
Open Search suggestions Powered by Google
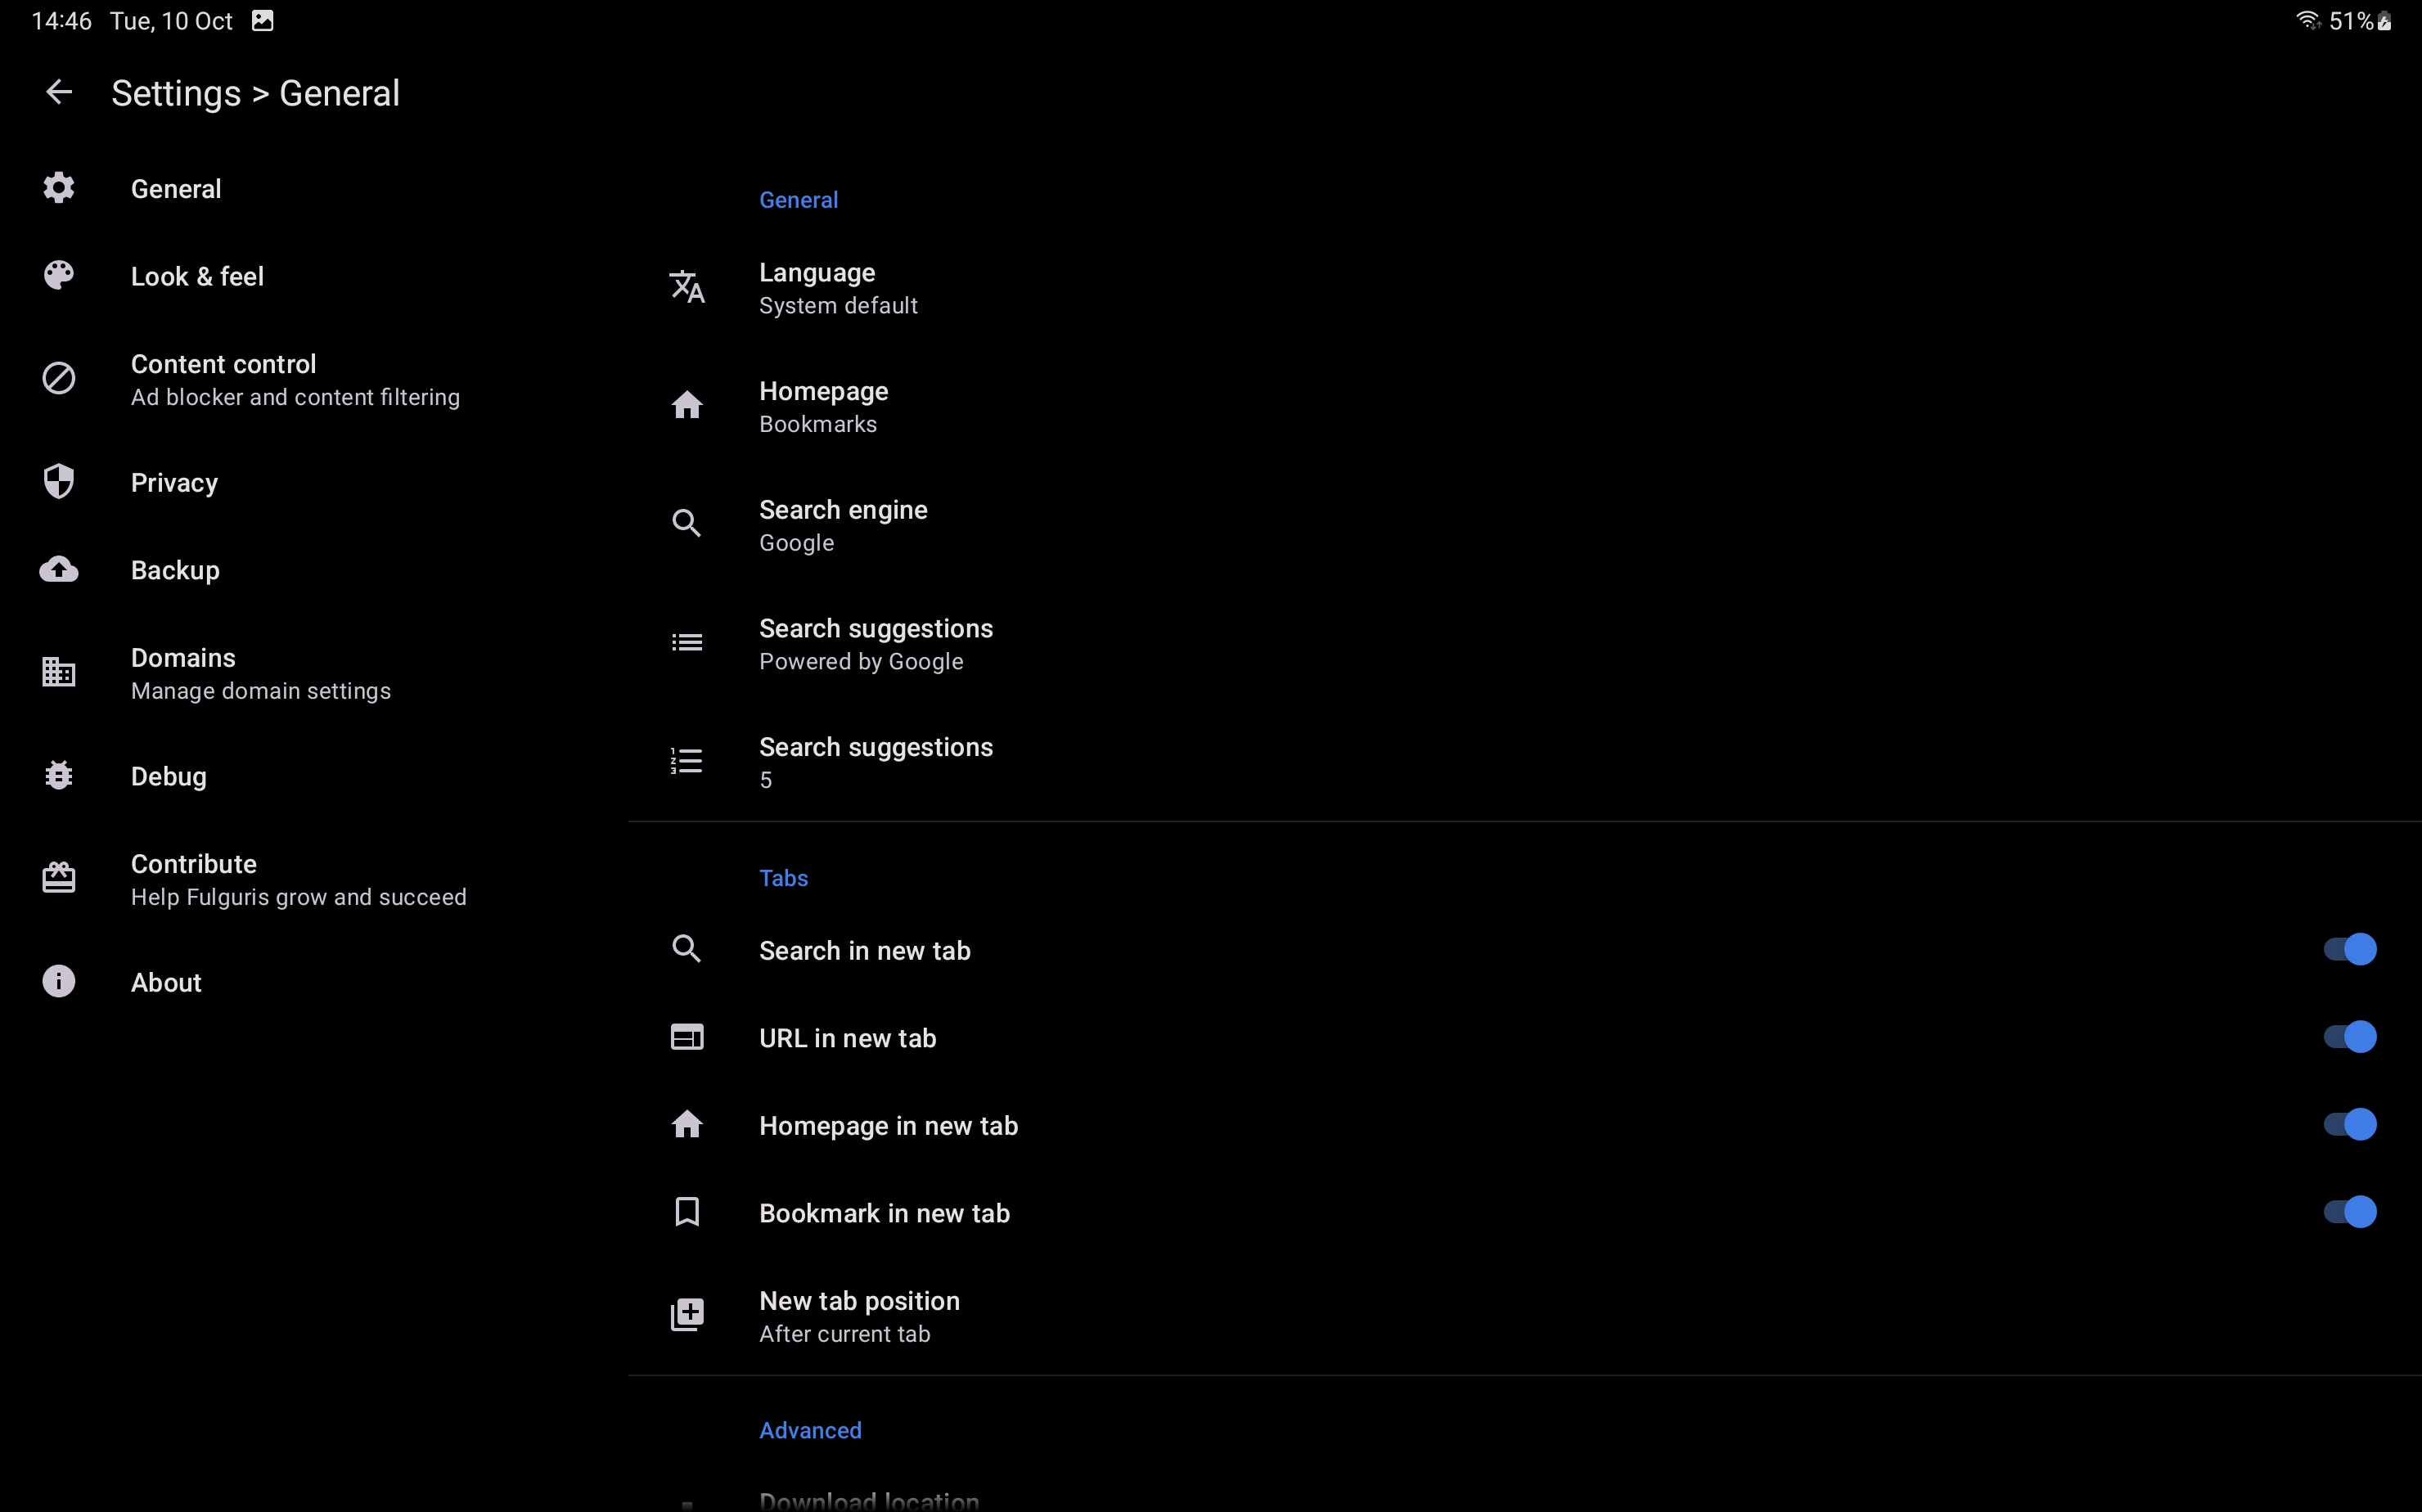[x=1525, y=644]
